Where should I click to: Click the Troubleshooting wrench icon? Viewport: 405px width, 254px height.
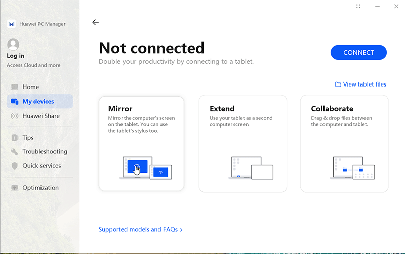(x=14, y=152)
